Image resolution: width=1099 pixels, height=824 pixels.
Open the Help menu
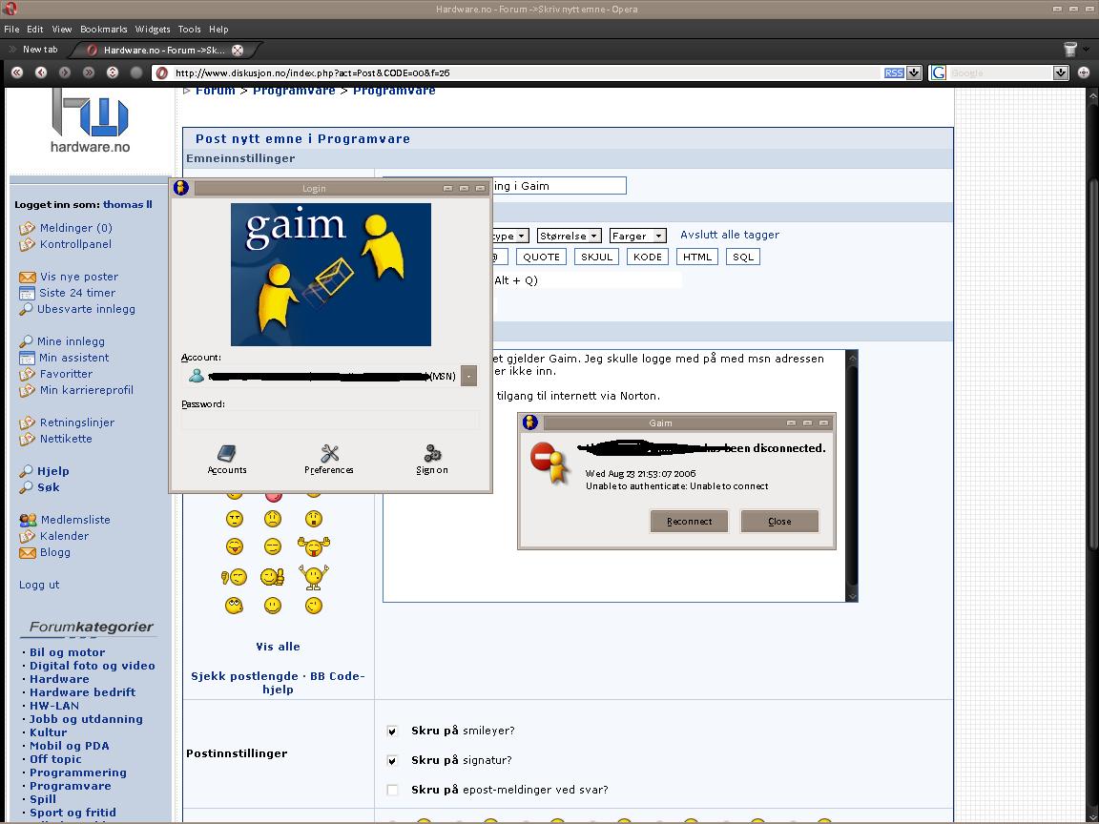click(218, 30)
